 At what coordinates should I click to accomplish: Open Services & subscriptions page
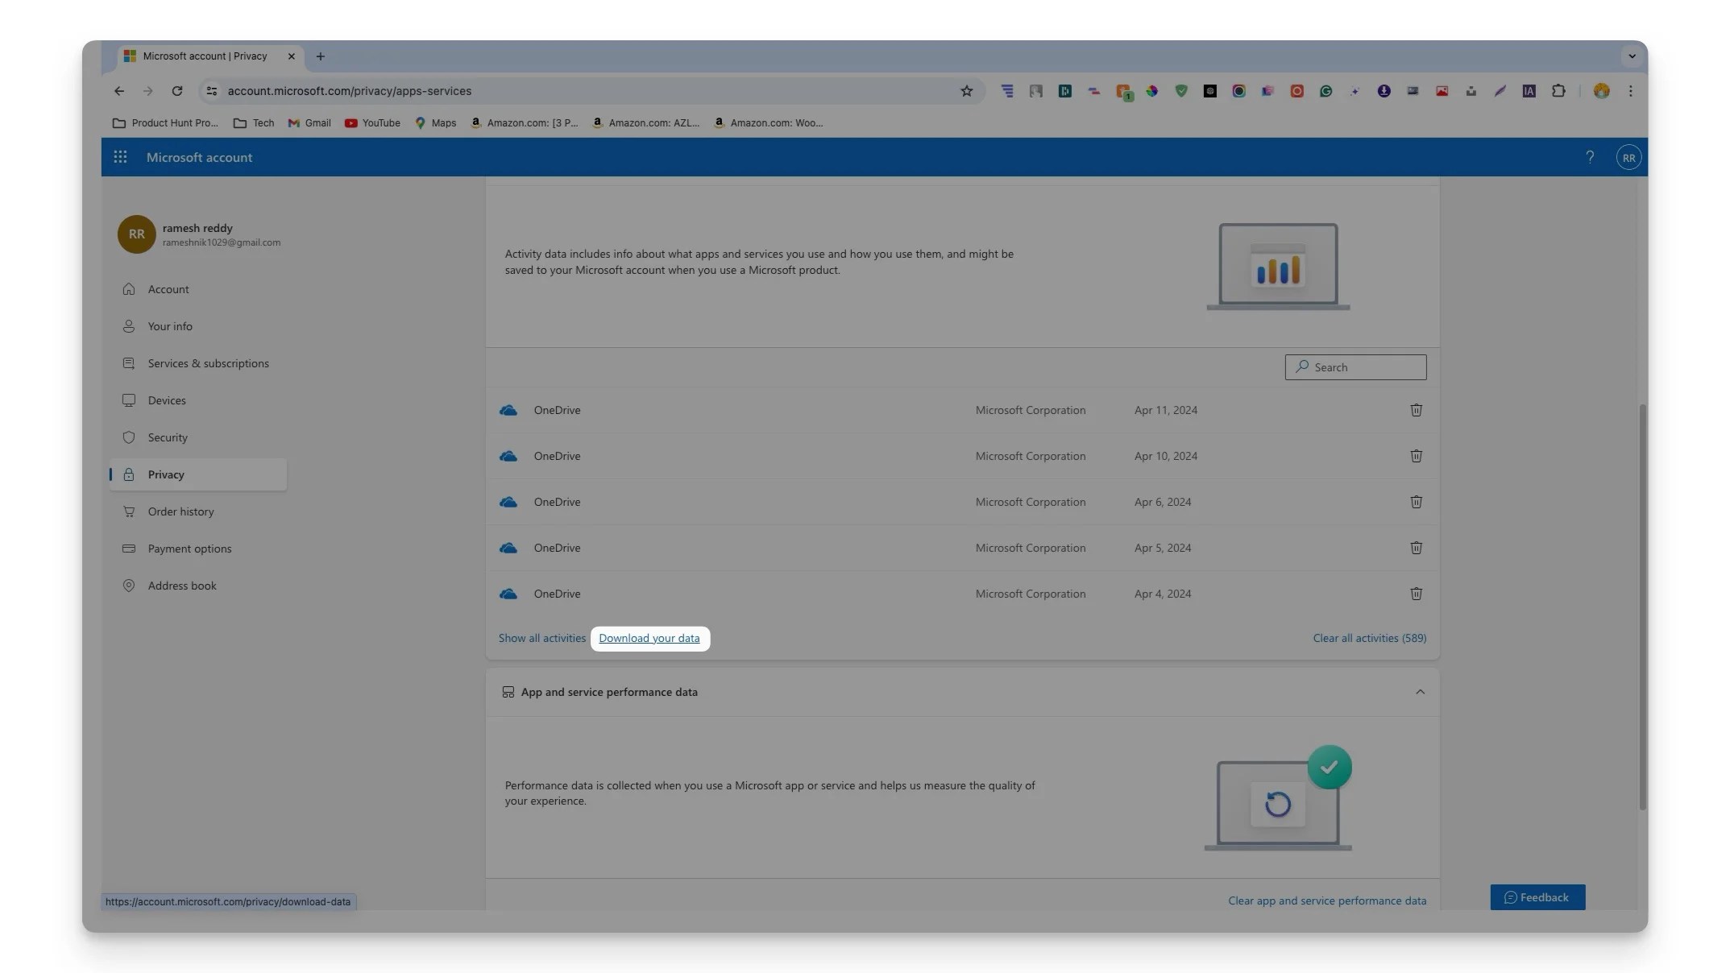click(208, 363)
